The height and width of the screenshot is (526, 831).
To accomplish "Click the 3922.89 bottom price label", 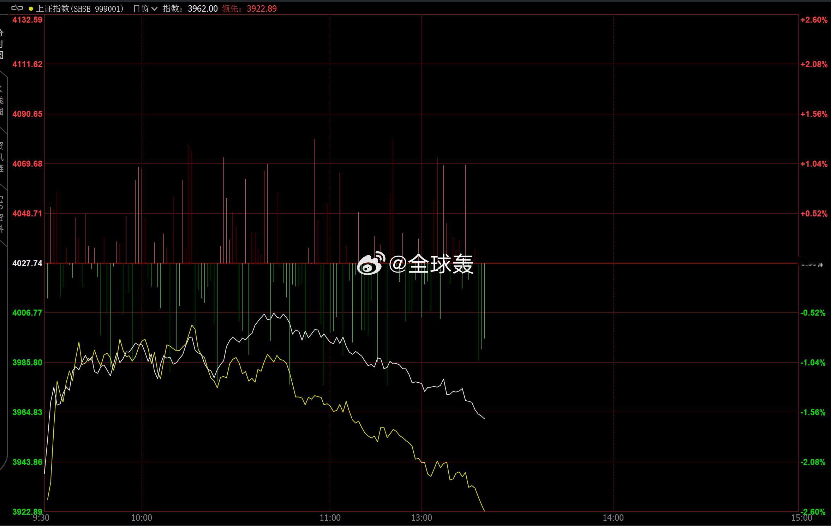I will point(27,512).
